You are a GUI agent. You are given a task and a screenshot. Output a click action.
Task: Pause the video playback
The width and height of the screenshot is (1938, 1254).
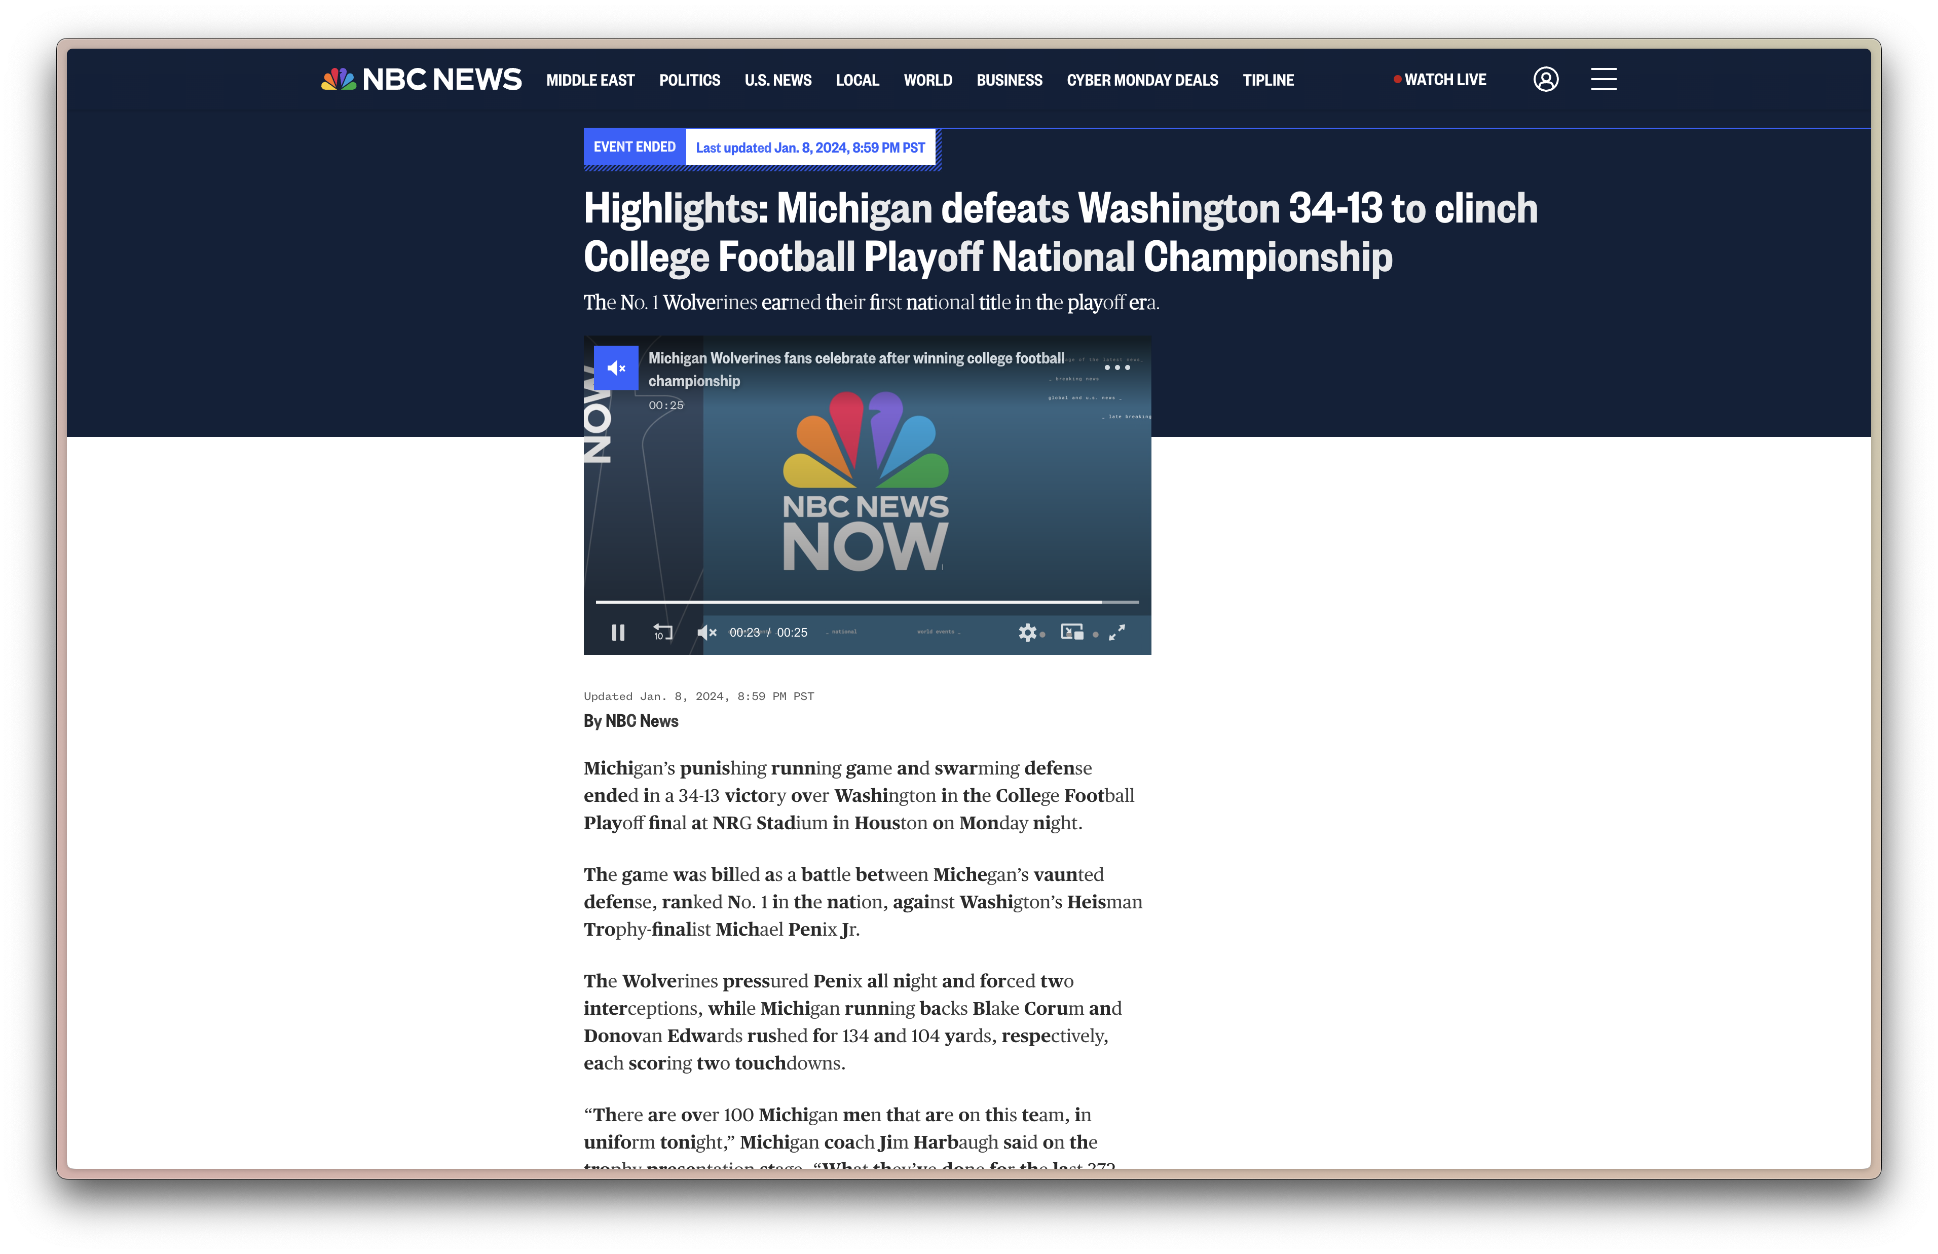point(618,633)
